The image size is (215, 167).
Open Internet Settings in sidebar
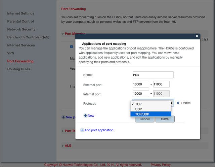pyautogui.click(x=21, y=13)
